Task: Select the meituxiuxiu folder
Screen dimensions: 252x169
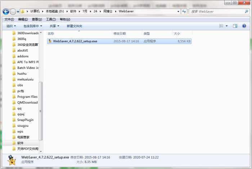Action: click(x=26, y=79)
